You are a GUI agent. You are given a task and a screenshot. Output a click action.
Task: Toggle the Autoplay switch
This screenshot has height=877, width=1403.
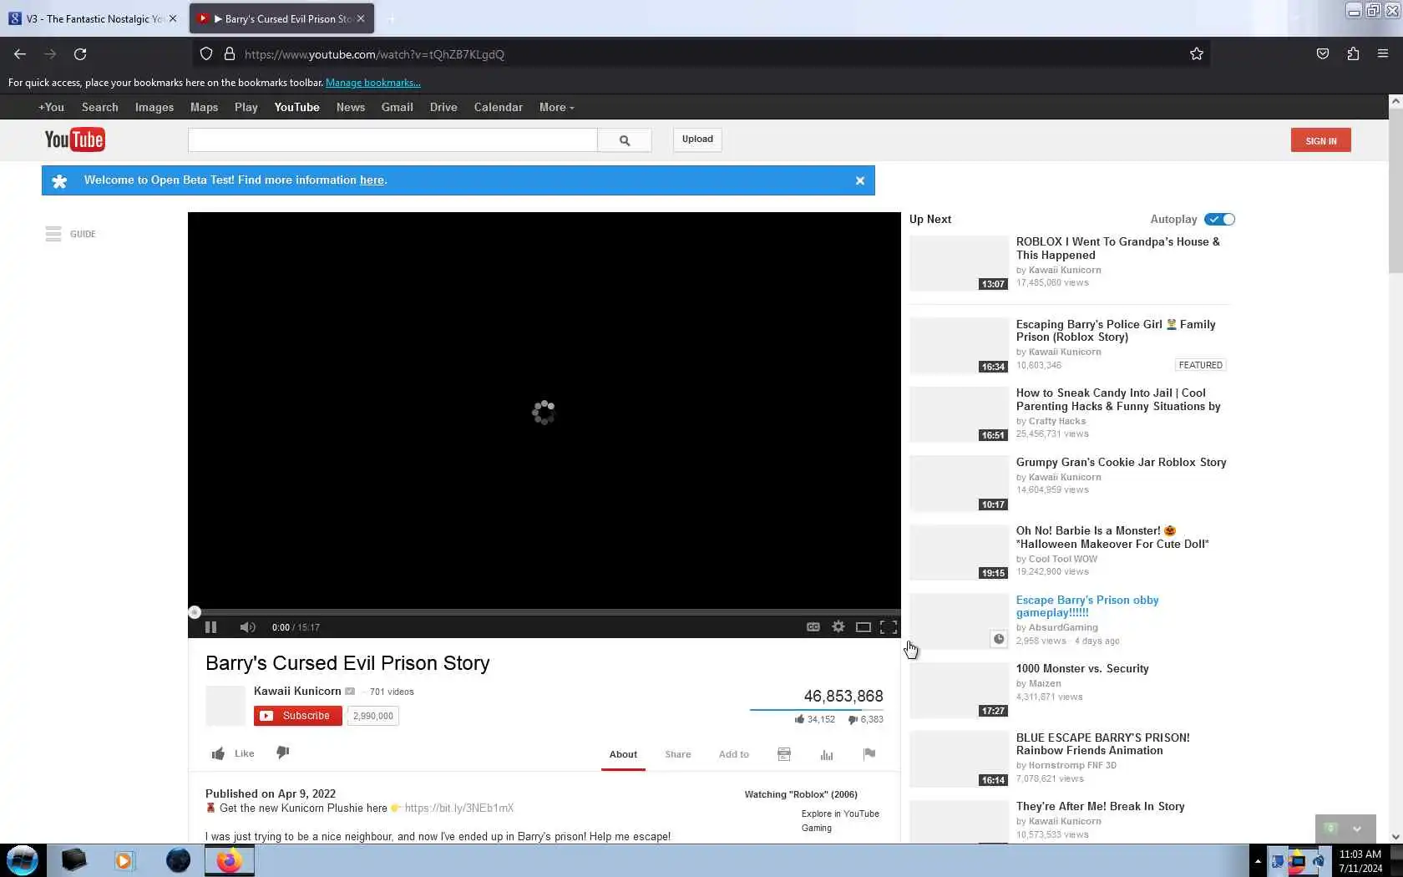pos(1219,219)
